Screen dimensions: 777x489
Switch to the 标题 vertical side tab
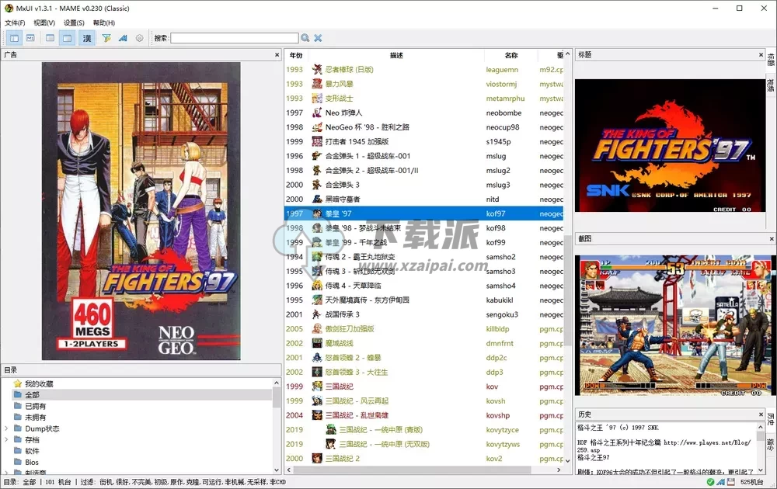pyautogui.click(x=771, y=60)
